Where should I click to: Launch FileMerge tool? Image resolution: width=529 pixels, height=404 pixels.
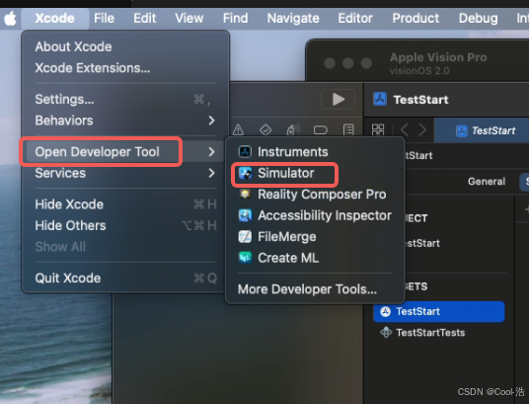[315, 237]
